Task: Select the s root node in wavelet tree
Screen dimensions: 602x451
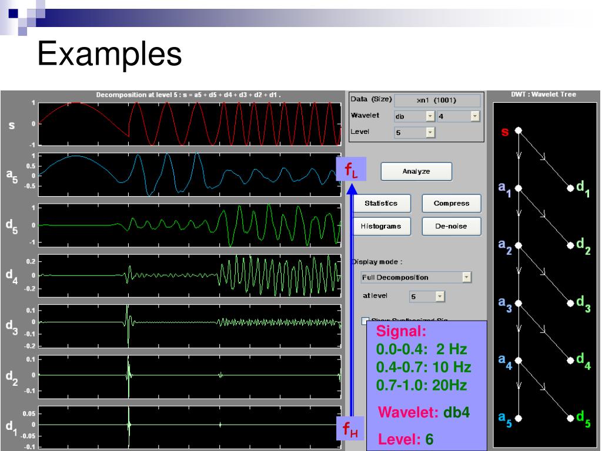Action: [x=519, y=130]
